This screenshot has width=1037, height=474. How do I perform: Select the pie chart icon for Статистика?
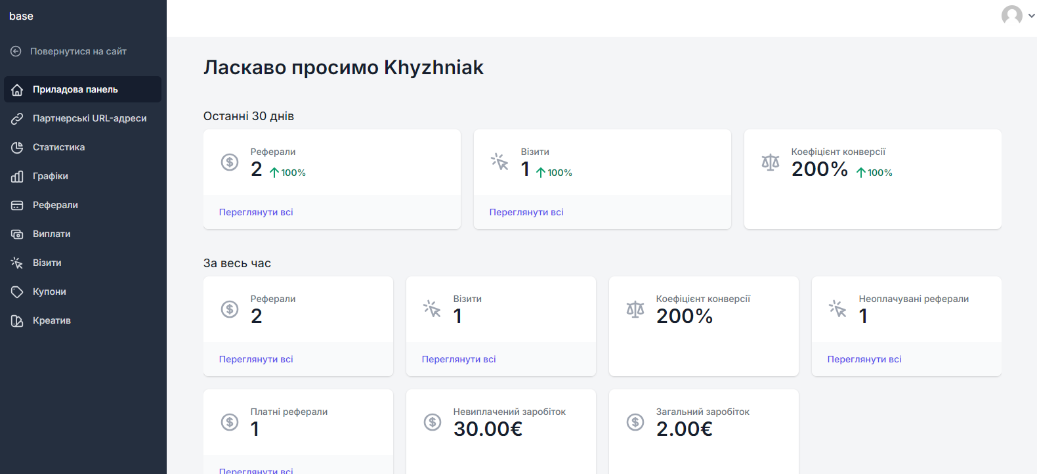[17, 147]
